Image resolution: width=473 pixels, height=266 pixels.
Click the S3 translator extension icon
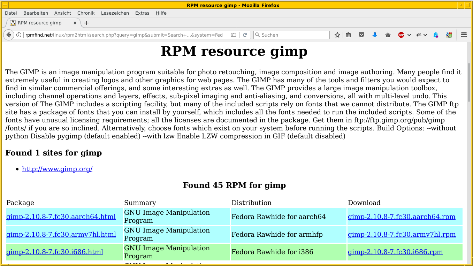[x=449, y=35]
